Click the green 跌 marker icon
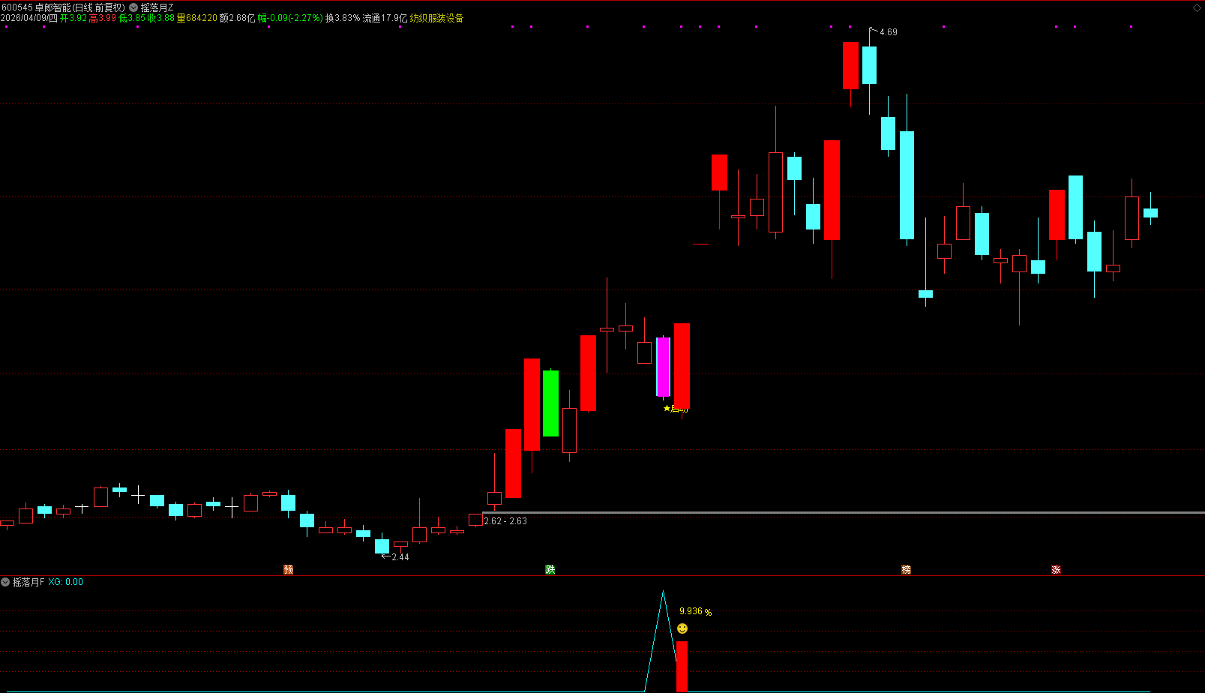The image size is (1205, 693). tap(550, 570)
